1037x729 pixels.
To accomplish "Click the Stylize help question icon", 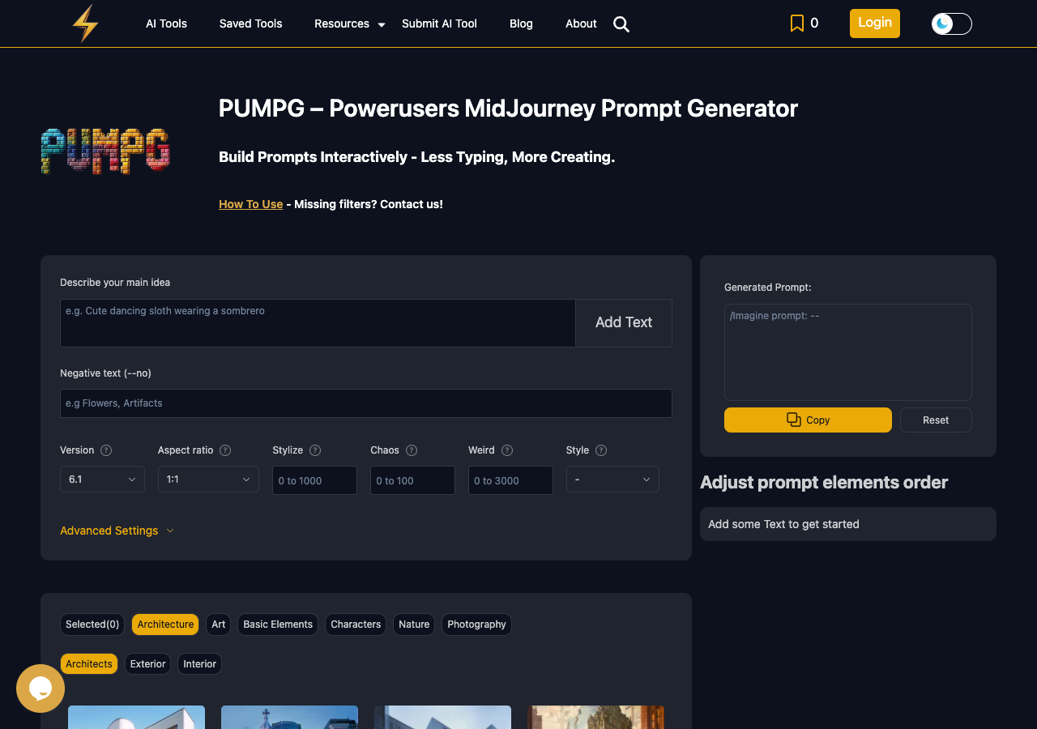I will 315,450.
